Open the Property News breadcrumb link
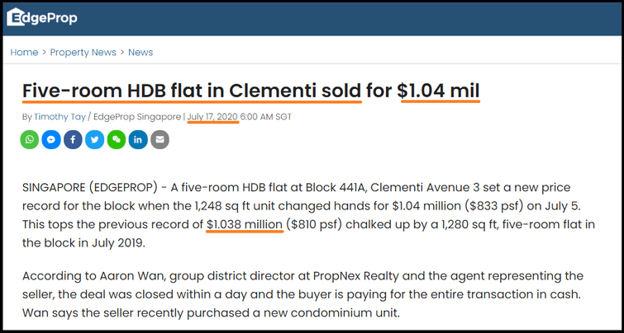The image size is (624, 333). 83,52
